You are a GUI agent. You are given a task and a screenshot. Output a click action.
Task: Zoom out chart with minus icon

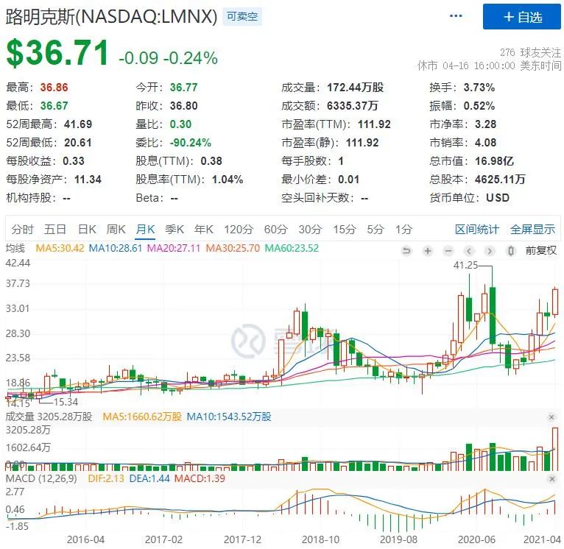[x=448, y=250]
